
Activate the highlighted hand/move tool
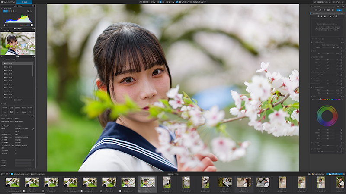click(x=177, y=2)
